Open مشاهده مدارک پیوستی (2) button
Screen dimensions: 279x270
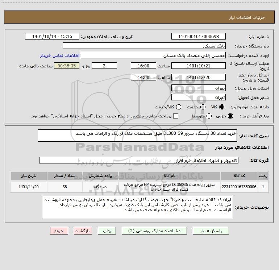pos(154,231)
